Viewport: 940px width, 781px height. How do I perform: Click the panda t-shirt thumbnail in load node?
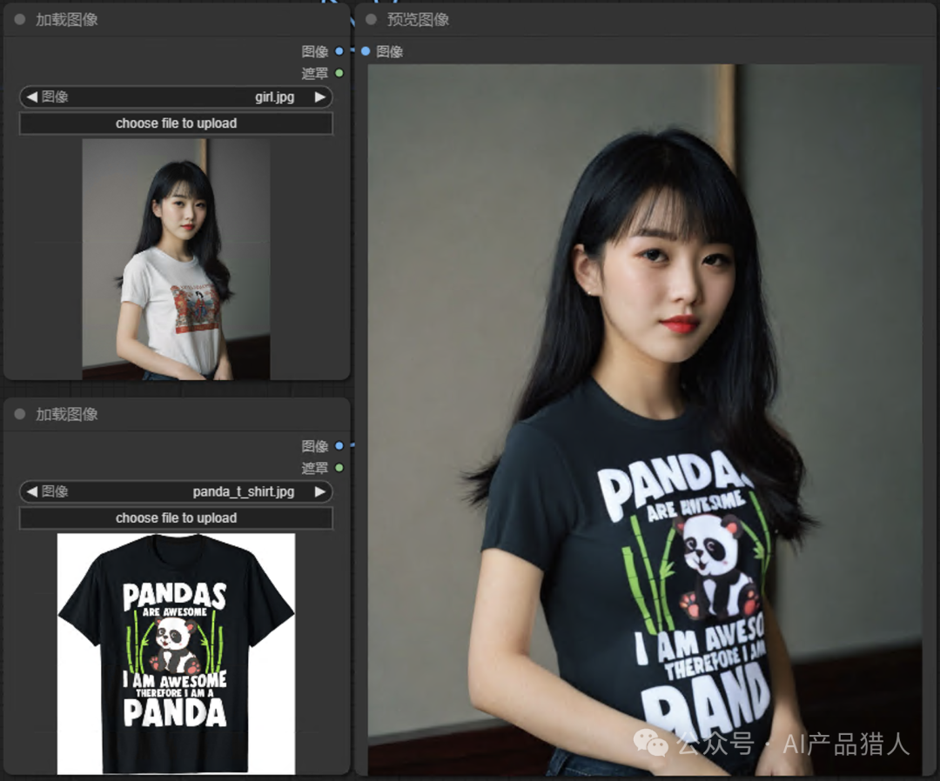coord(176,653)
